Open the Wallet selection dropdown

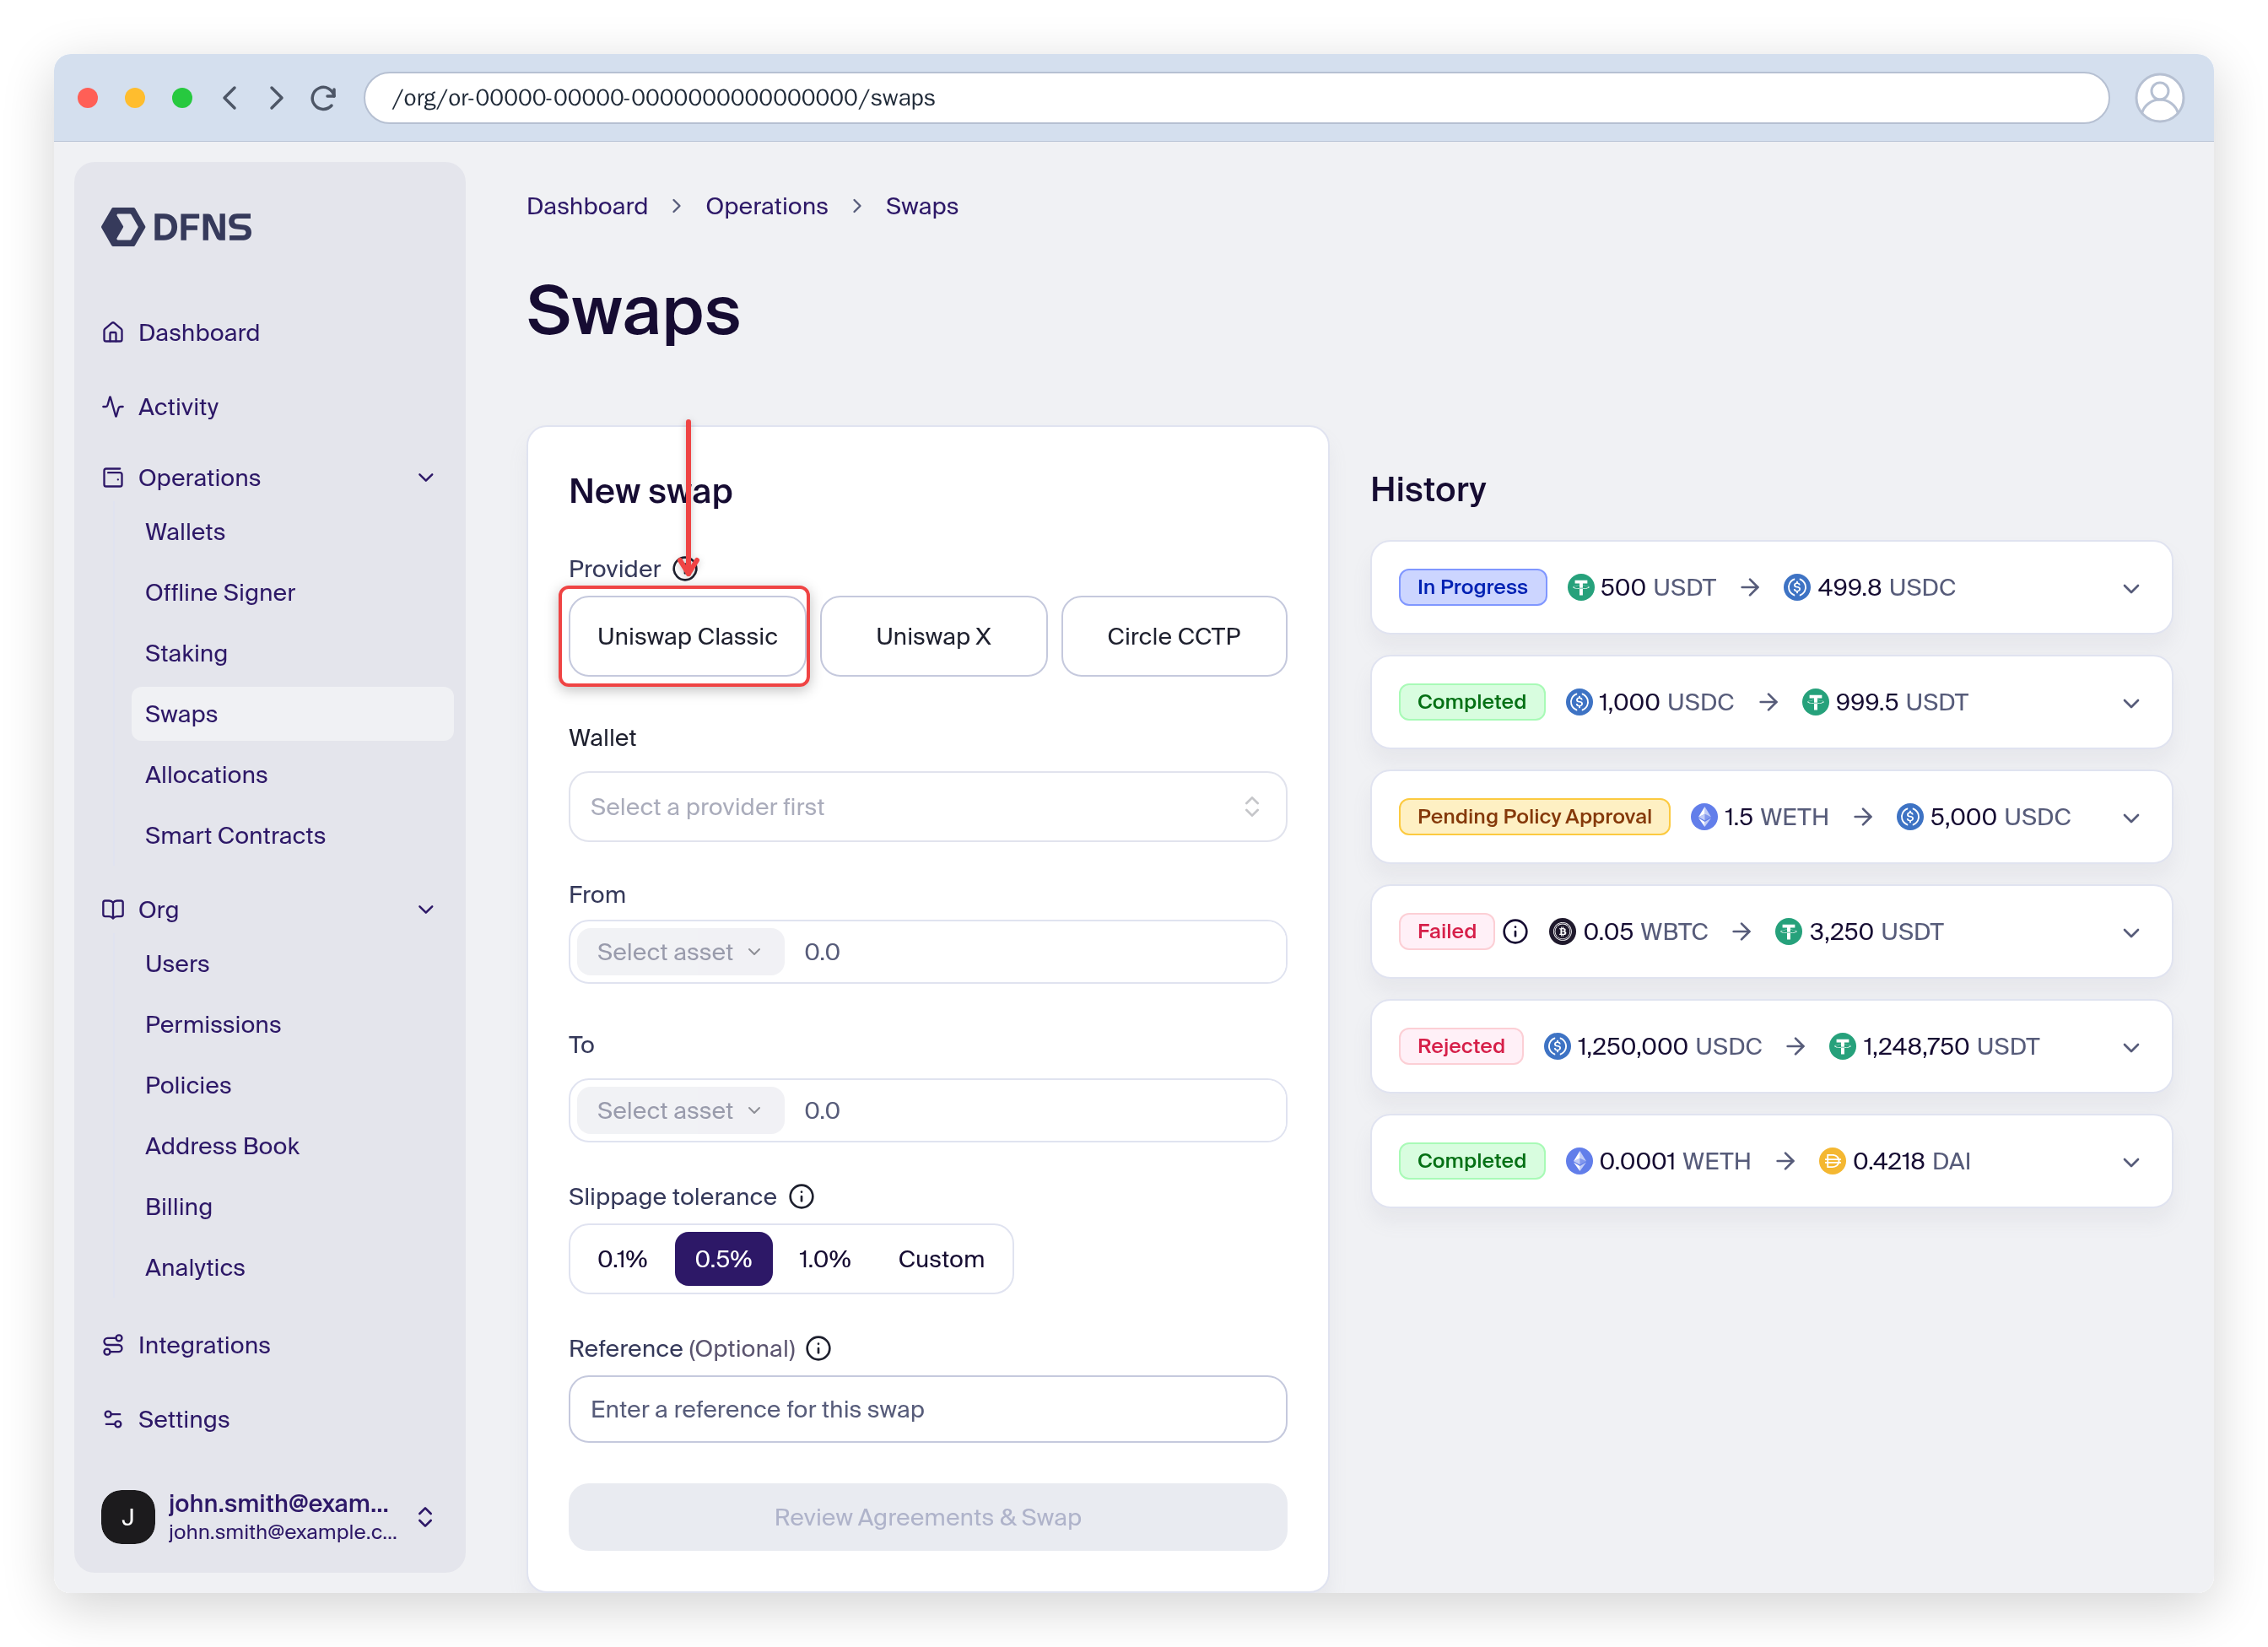click(927, 806)
